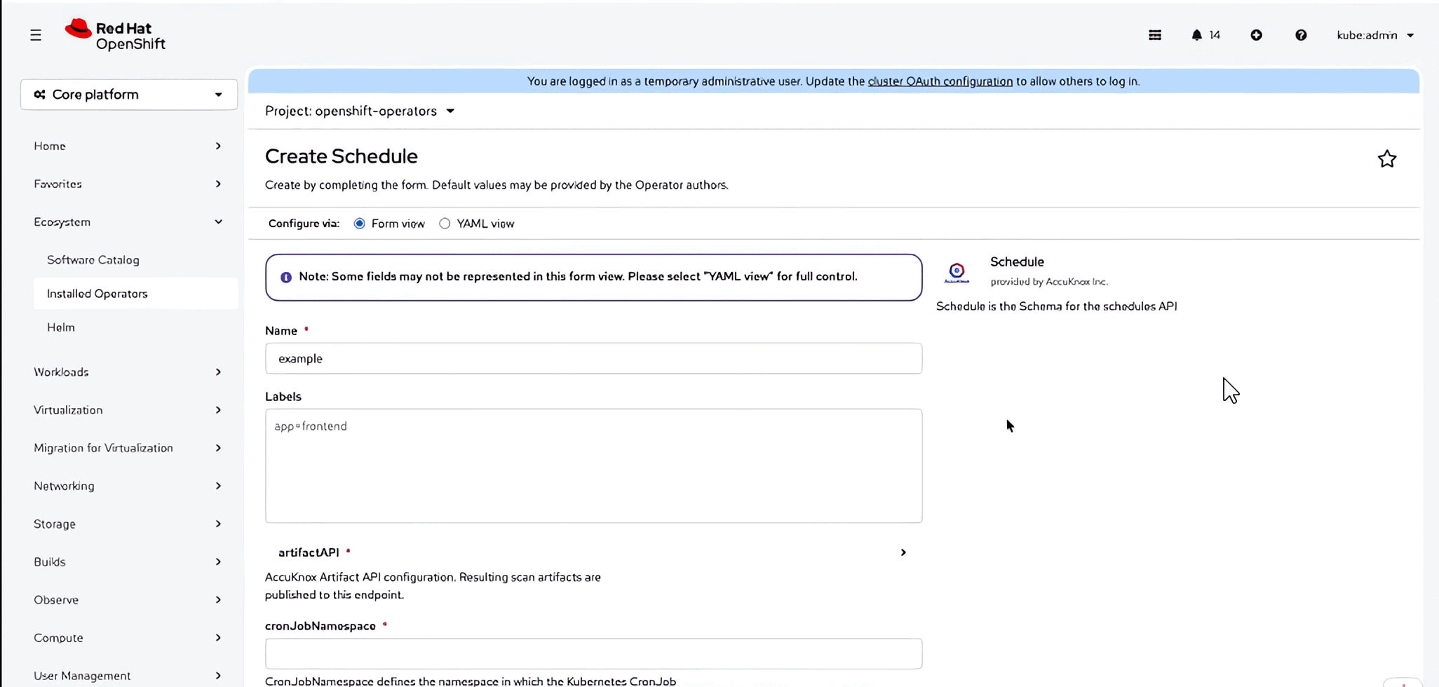Viewport: 1439px width, 687px height.
Task: Open the Project openshift-operators dropdown
Action: tap(360, 111)
